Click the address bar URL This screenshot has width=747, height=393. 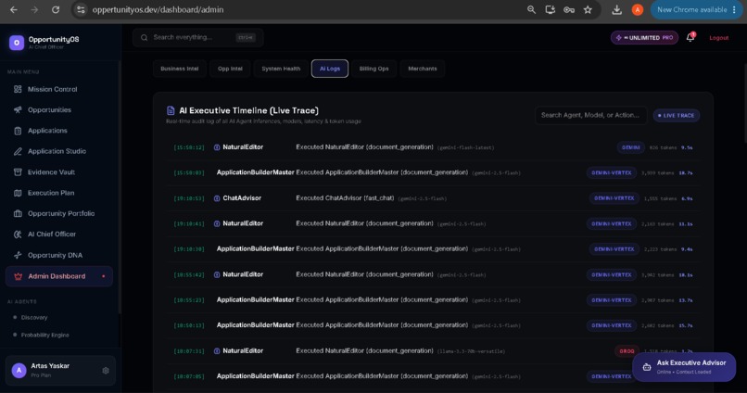pos(158,9)
